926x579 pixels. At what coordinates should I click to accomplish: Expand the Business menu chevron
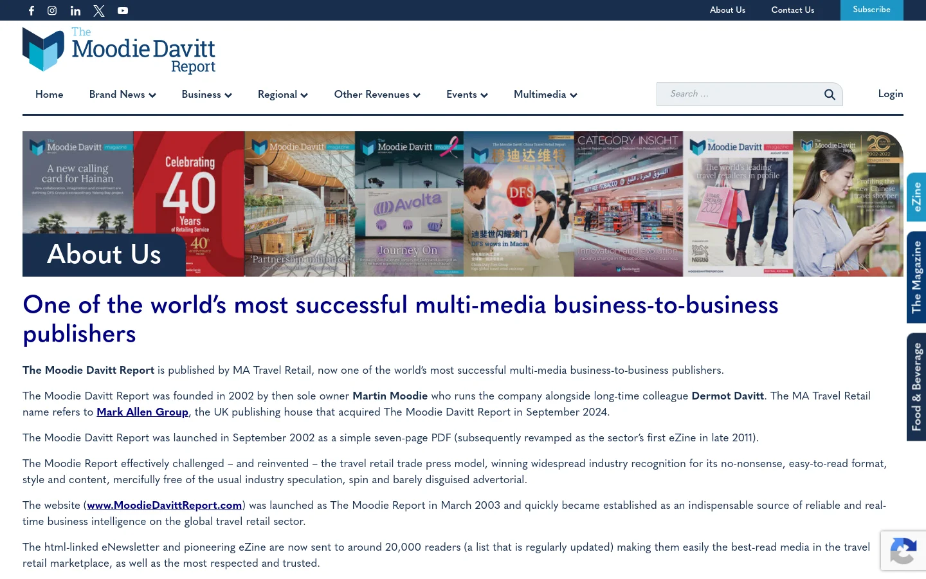point(228,95)
